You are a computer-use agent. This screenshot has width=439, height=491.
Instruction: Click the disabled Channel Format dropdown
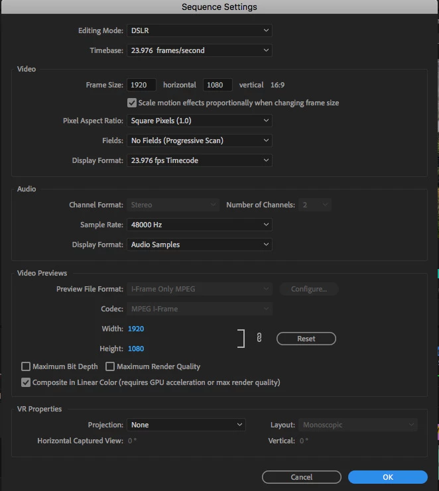tap(173, 205)
